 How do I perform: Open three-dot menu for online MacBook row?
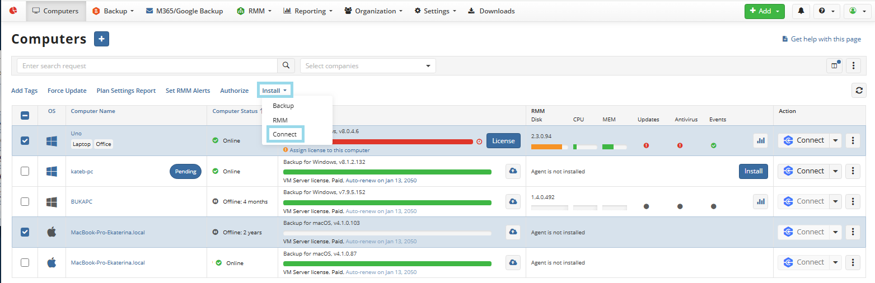[x=853, y=262]
